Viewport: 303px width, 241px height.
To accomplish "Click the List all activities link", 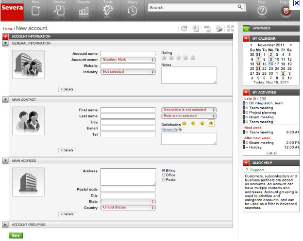I will tap(272, 153).
